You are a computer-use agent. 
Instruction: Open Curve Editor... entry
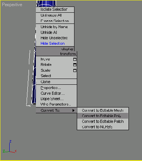click(56, 93)
